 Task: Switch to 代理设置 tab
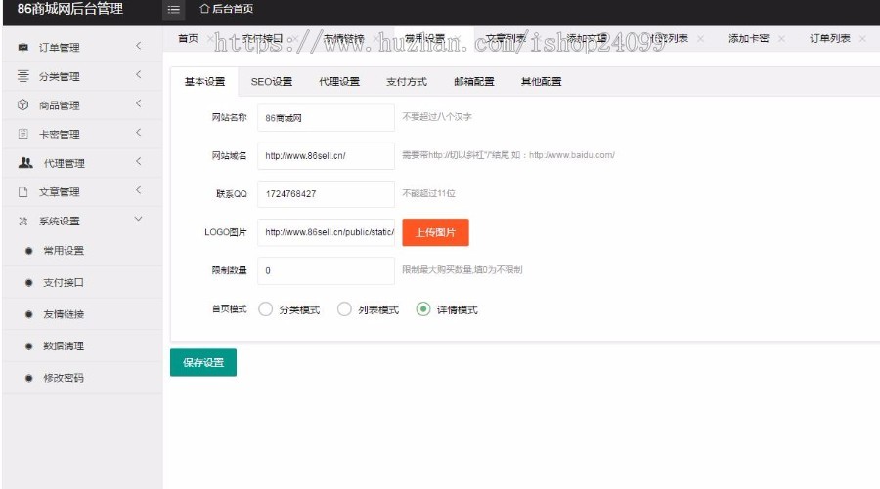point(339,81)
